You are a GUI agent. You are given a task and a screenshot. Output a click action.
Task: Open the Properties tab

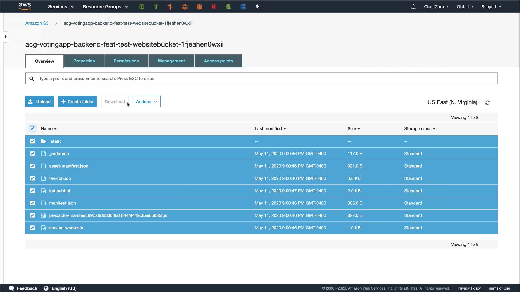click(84, 61)
